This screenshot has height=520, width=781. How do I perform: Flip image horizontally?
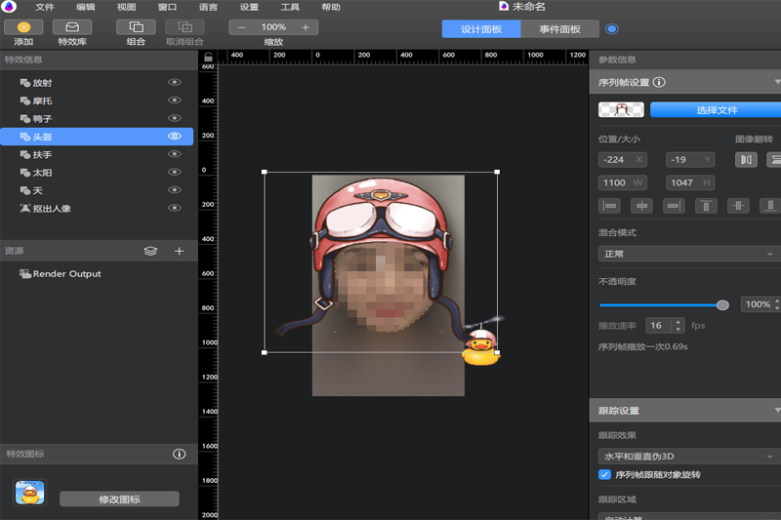click(746, 160)
